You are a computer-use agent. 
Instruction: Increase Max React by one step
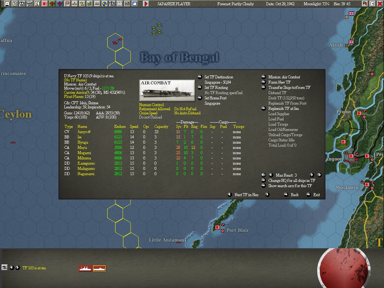312,175
